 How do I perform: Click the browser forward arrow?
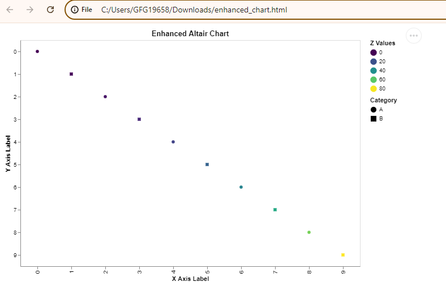point(30,10)
